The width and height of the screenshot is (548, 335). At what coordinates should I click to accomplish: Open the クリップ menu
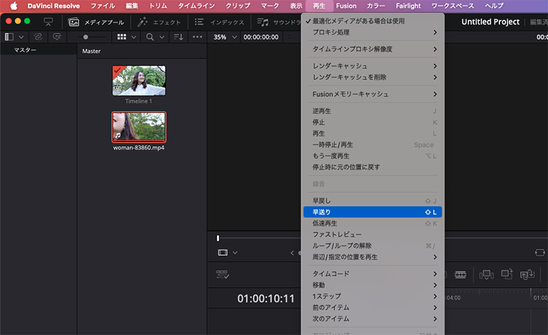238,6
